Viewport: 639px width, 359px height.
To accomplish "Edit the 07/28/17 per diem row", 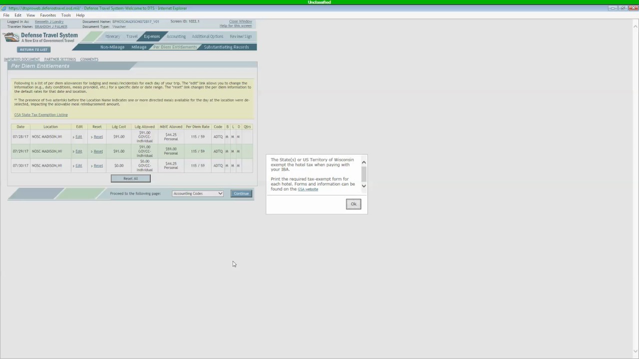I will 78,137.
